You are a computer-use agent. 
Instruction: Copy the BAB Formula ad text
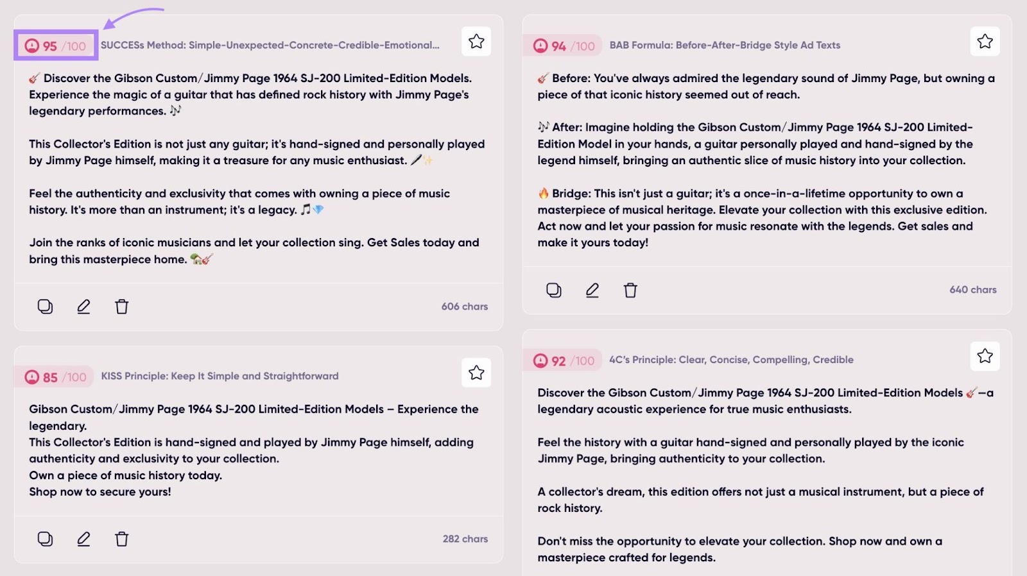click(x=553, y=290)
